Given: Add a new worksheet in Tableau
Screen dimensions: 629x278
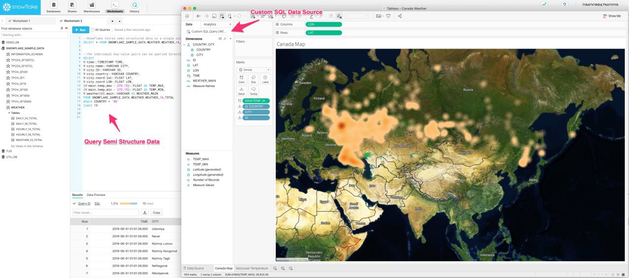Looking at the screenshot, I should pyautogui.click(x=275, y=268).
